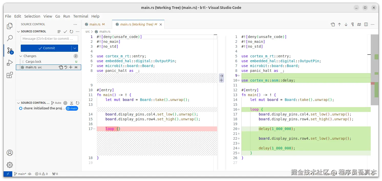
Task: Click the Changes count badge showing 2
Action: point(76,56)
